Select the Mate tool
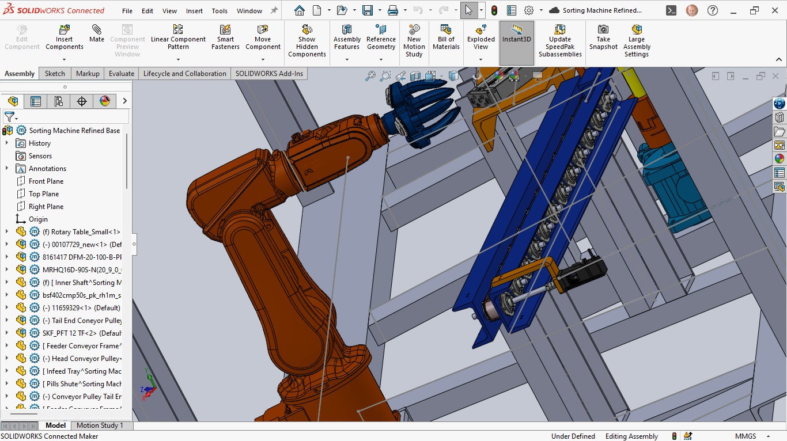787x441 pixels. pyautogui.click(x=97, y=34)
